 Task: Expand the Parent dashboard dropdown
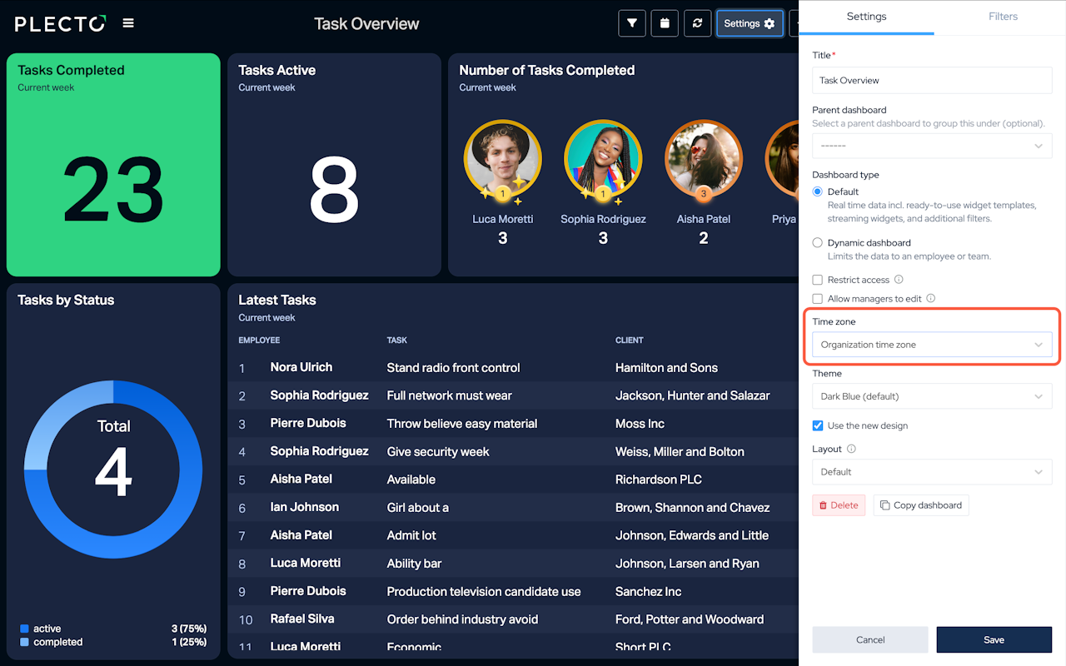coord(932,146)
